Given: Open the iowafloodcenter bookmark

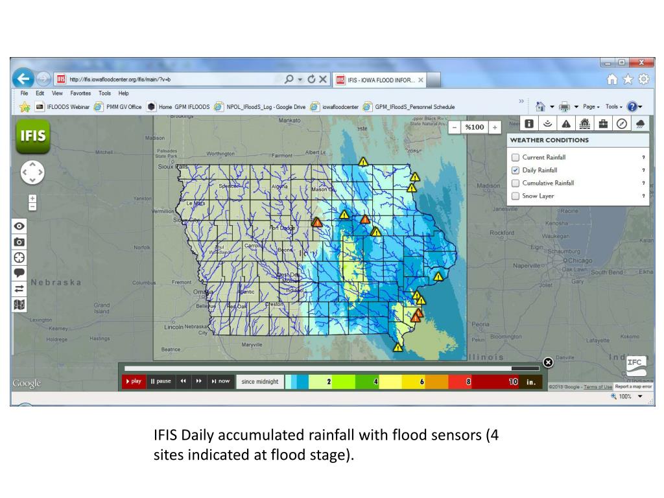Looking at the screenshot, I should pyautogui.click(x=335, y=107).
